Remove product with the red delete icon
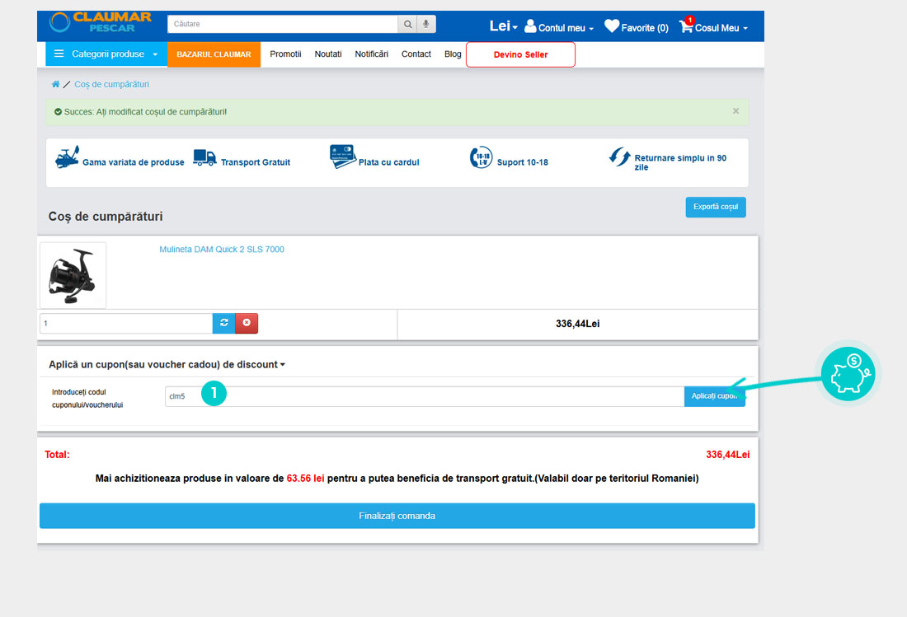 [x=247, y=323]
